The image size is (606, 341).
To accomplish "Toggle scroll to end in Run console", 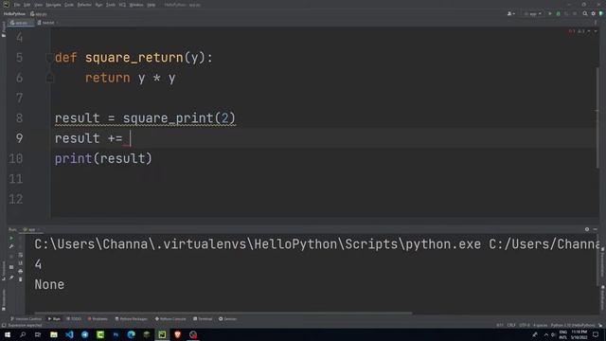I will [21, 263].
